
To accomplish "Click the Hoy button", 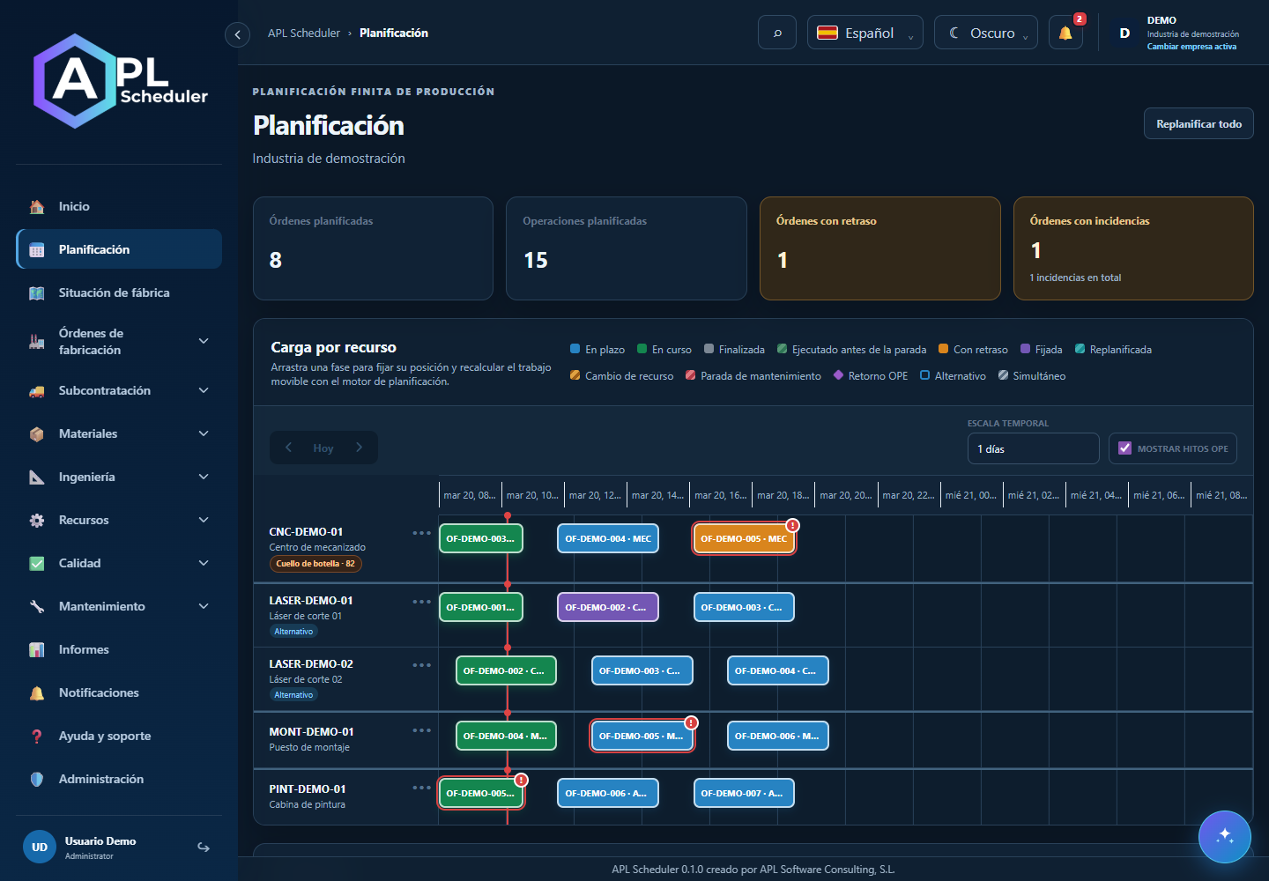I will 323,448.
